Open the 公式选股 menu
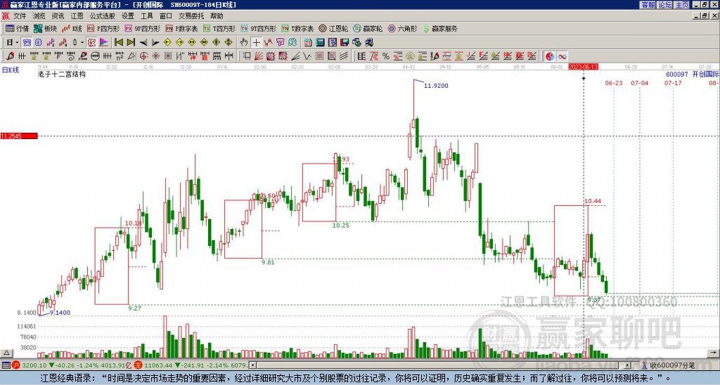This screenshot has height=385, width=720. 103,16
